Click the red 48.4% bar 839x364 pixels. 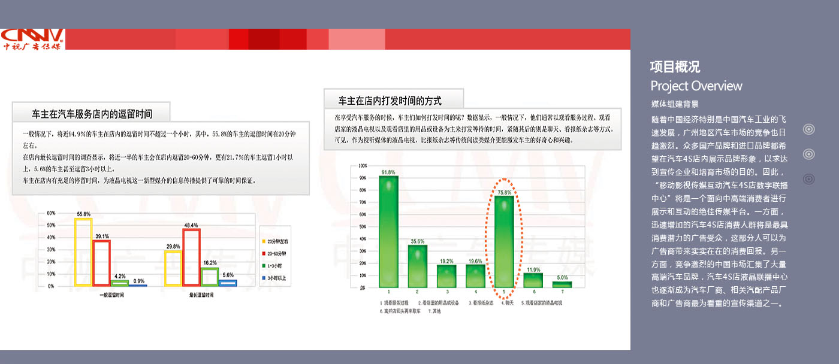click(191, 257)
